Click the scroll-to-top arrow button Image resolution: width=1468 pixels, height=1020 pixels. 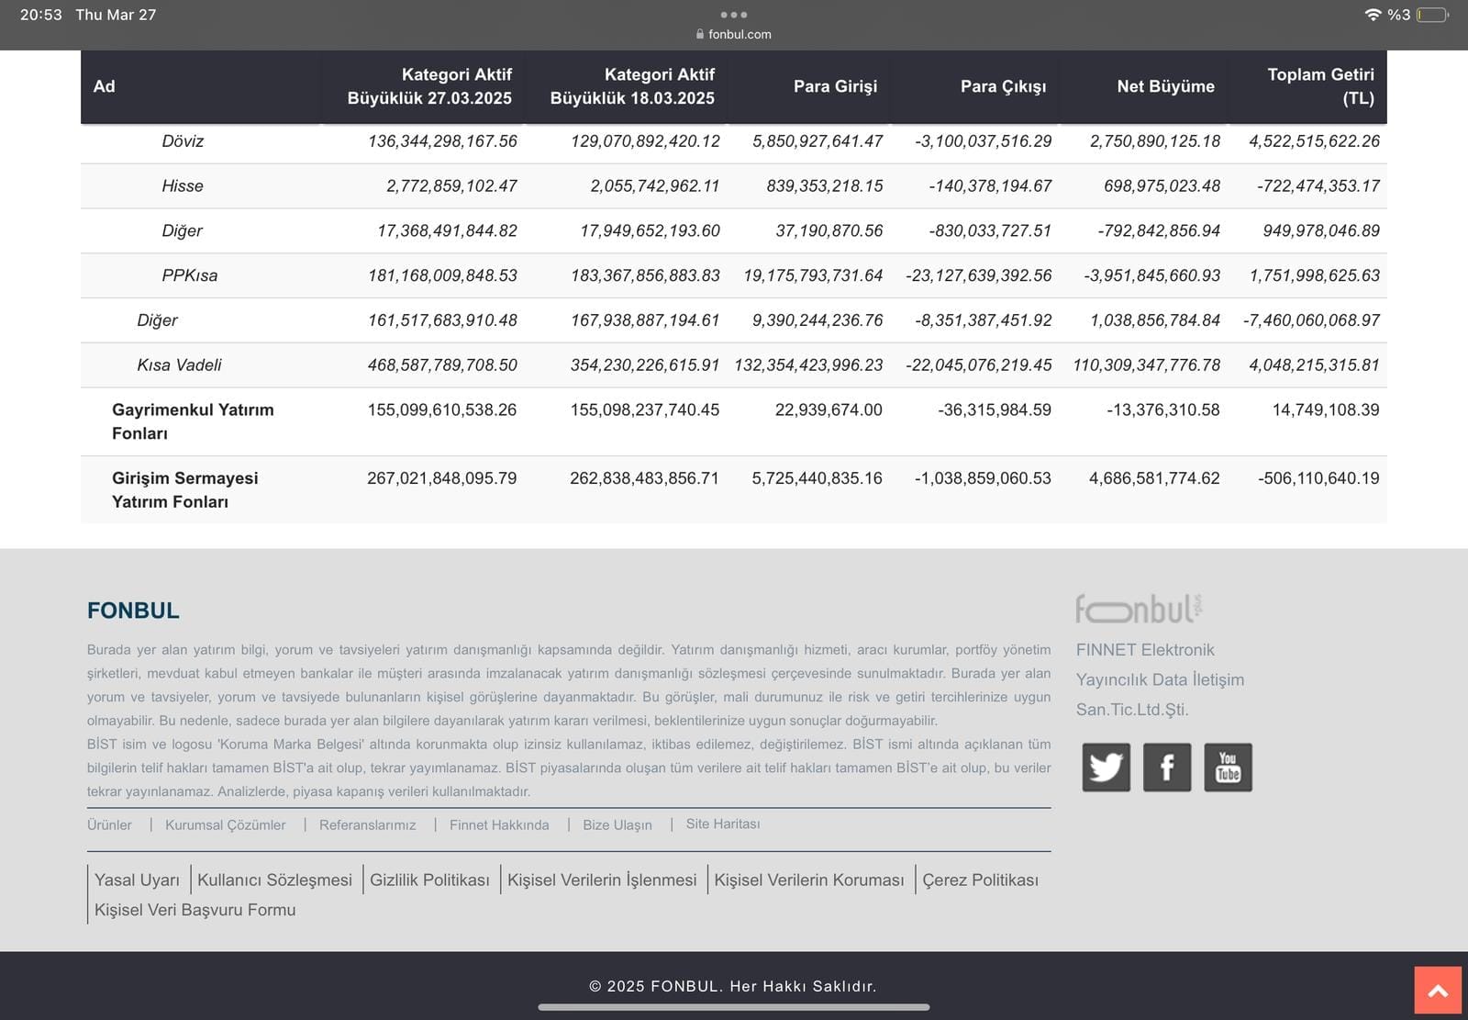click(1438, 991)
